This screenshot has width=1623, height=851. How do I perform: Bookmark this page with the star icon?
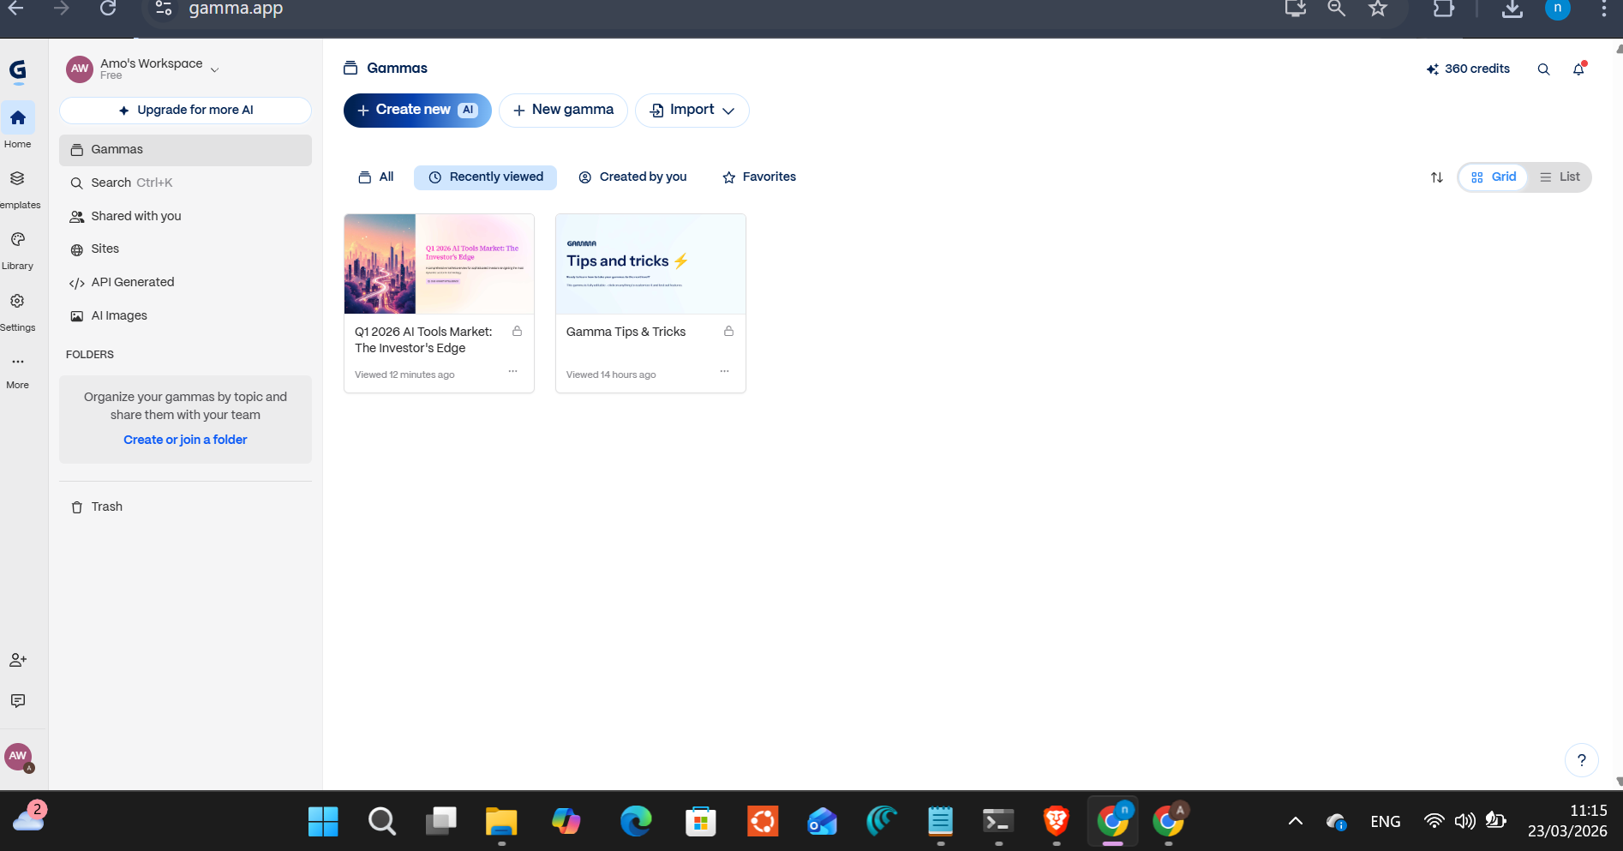tap(1378, 9)
